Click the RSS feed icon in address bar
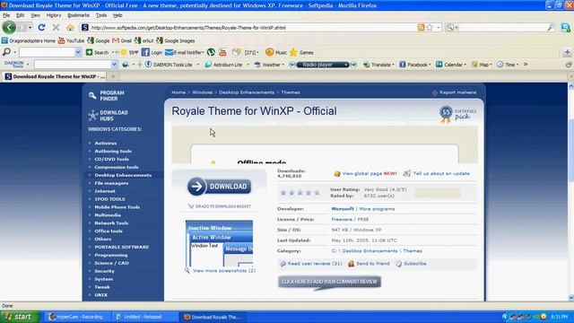This screenshot has height=323, width=574. click(x=421, y=28)
